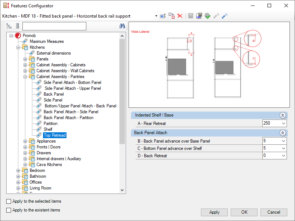Image resolution: width=295 pixels, height=221 pixels.
Task: Select Side Panel Attach - Bottom Panel
Action: click(72, 82)
